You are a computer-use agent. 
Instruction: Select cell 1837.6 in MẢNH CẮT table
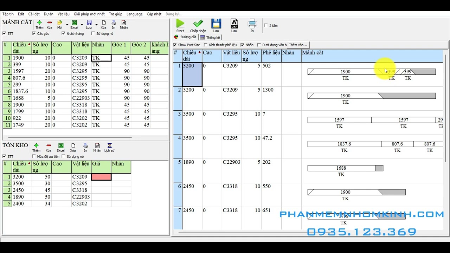21,91
